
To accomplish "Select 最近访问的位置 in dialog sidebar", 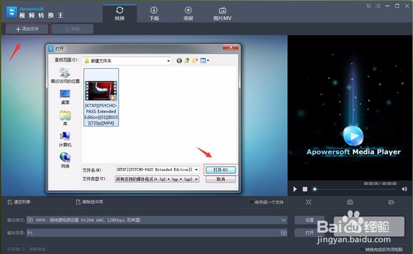I will [65, 75].
